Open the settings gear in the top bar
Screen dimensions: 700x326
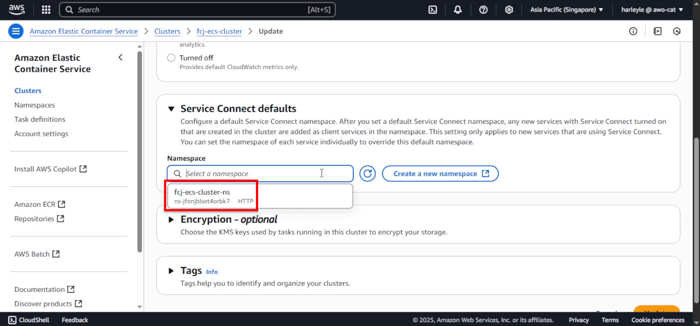click(509, 10)
